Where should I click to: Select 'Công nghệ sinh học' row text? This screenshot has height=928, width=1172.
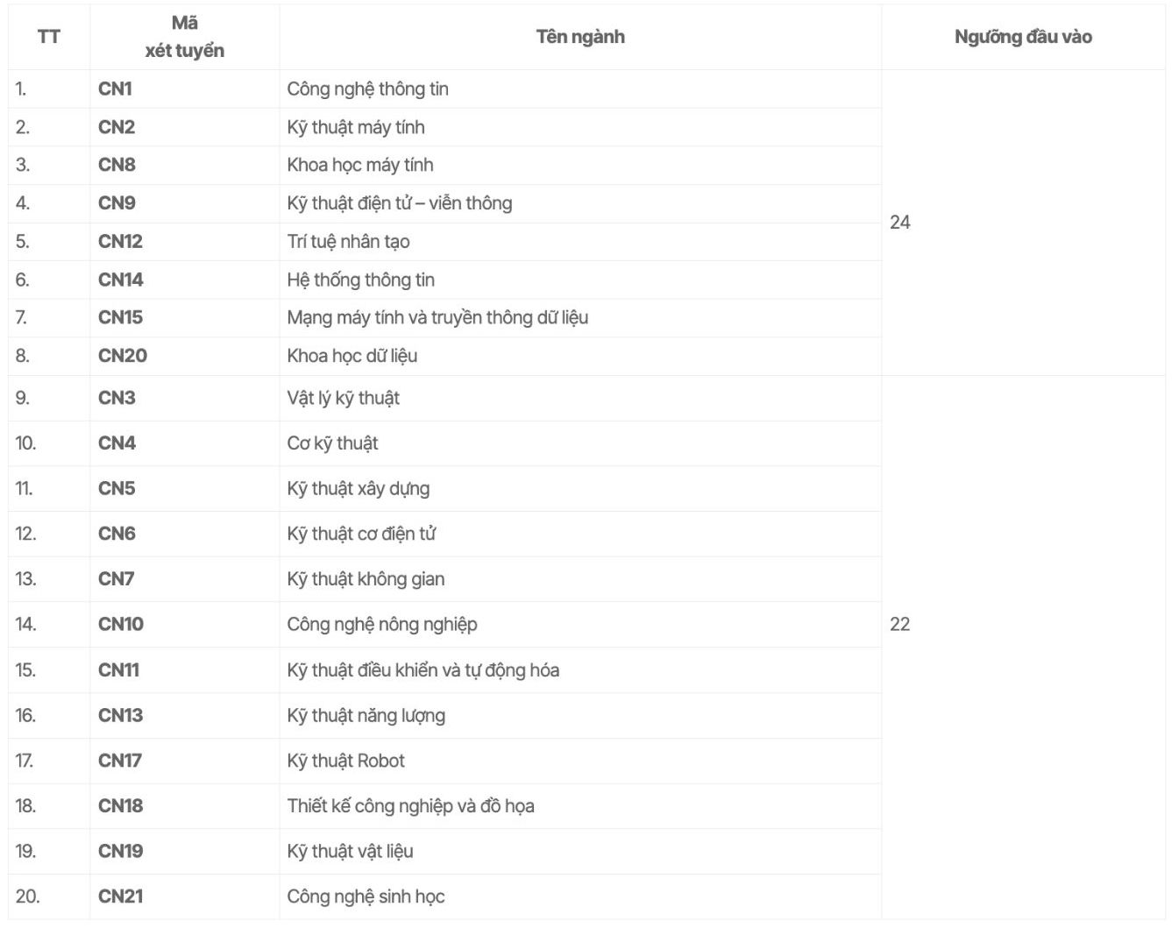click(x=366, y=896)
